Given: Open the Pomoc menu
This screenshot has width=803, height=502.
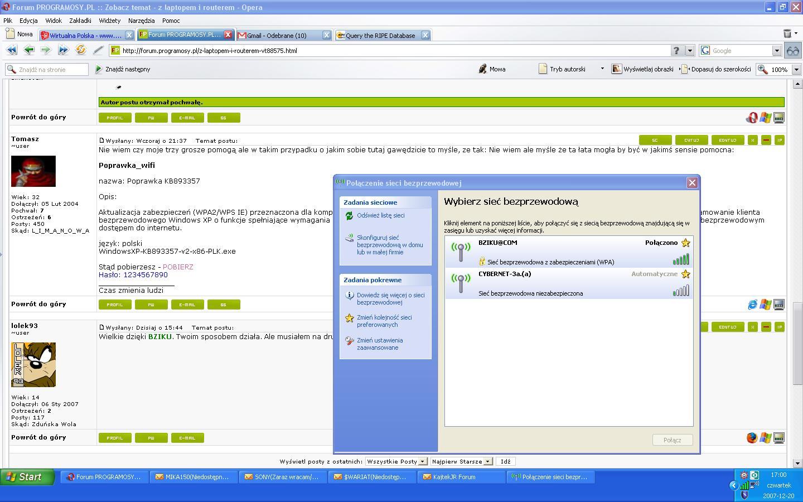Looking at the screenshot, I should (x=171, y=21).
